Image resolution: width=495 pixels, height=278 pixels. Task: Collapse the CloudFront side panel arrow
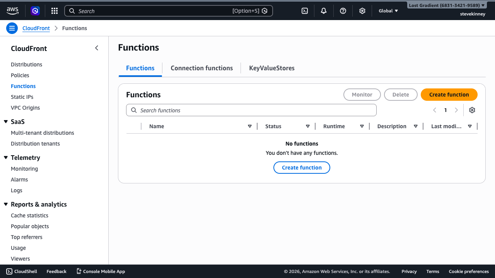tap(97, 48)
